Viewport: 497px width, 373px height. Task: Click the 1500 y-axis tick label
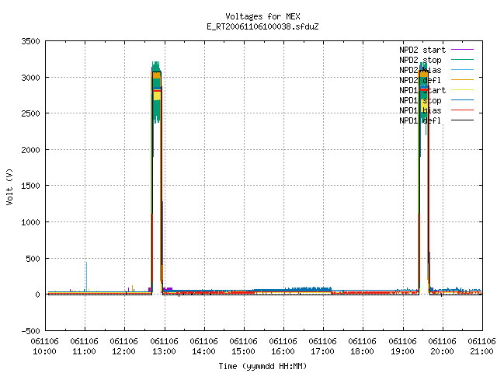[31, 186]
